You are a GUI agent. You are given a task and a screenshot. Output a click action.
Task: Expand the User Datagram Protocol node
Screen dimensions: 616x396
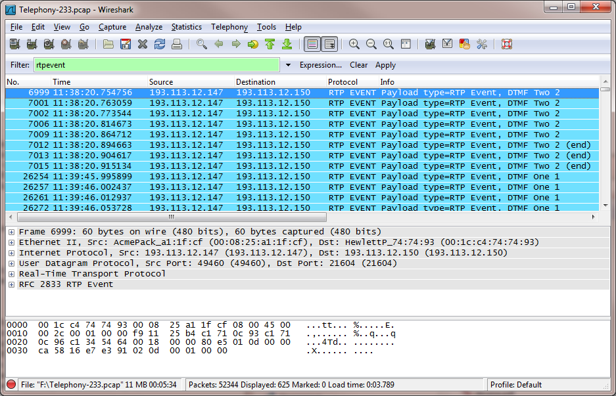pyautogui.click(x=11, y=264)
